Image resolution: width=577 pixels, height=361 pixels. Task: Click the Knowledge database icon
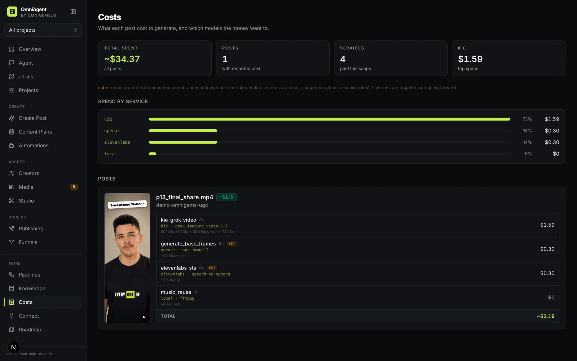[x=12, y=288]
